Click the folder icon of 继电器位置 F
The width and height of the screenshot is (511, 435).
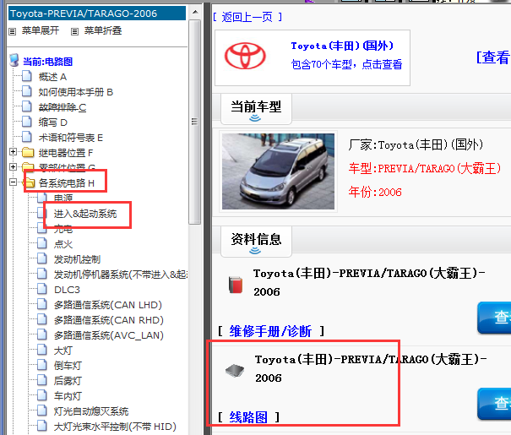click(x=28, y=152)
